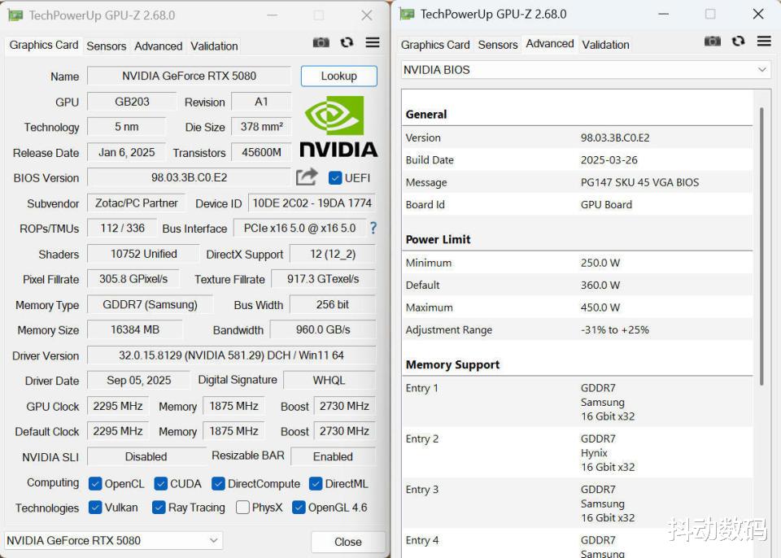Take screenshot via camera icon in left window
Image resolution: width=781 pixels, height=558 pixels.
click(321, 42)
